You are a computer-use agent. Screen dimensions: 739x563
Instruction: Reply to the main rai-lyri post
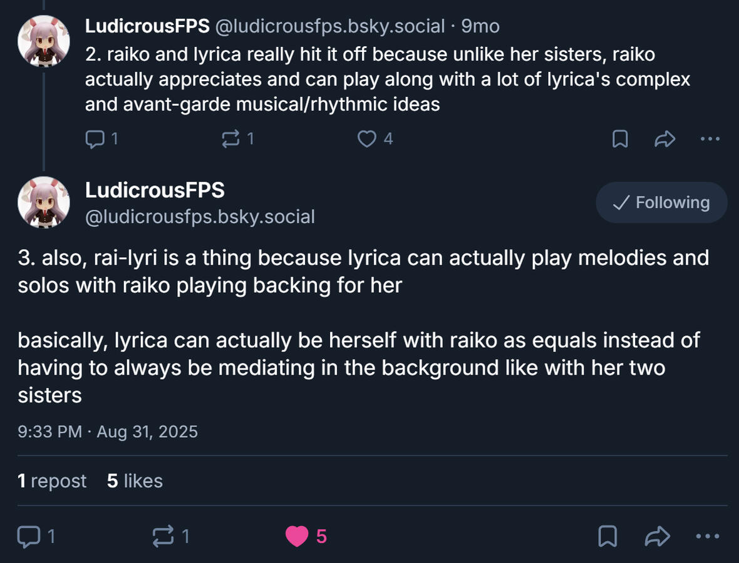click(x=36, y=536)
